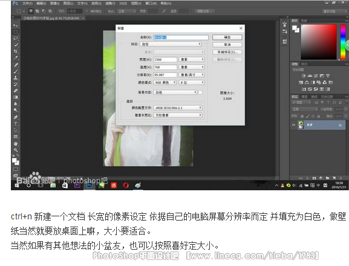
Task: Open the resolution unit dropdown
Action: click(x=192, y=75)
